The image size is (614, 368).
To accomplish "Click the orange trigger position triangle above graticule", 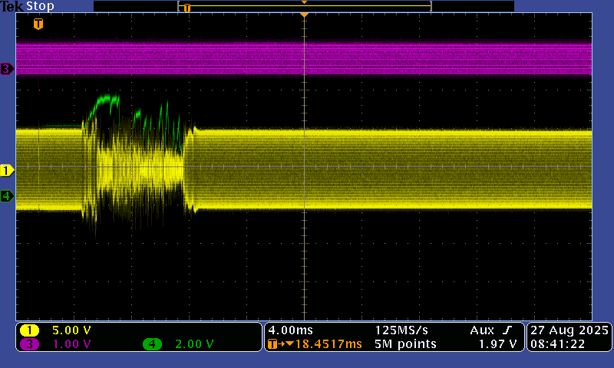I will (x=305, y=15).
